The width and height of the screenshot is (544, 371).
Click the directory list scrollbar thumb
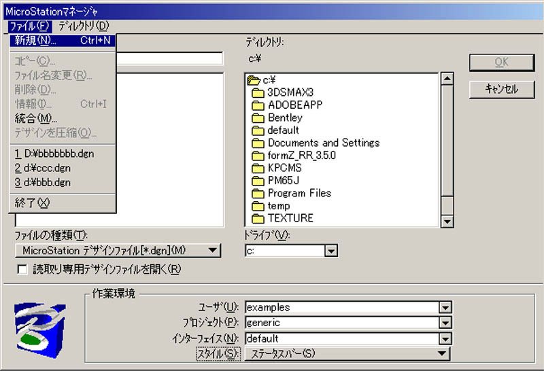(x=447, y=141)
